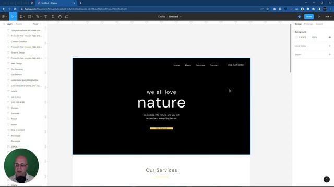This screenshot has width=334, height=187.
Task: Click the multiplayer avatar icon in toolbar
Action: click(x=299, y=17)
